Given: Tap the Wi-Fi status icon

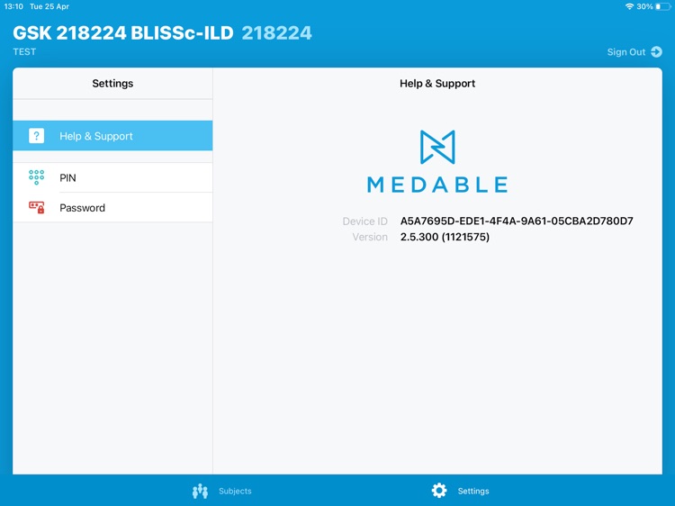Looking at the screenshot, I should tap(629, 6).
